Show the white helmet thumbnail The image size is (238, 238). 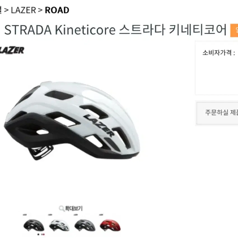pyautogui.click(x=59, y=225)
